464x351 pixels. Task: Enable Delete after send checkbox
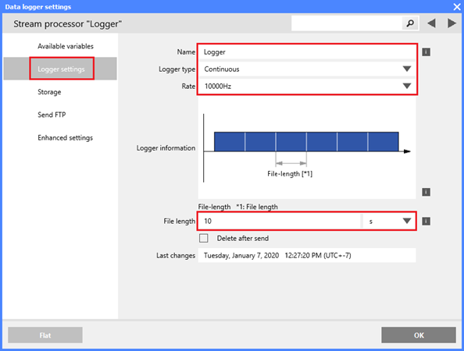tap(204, 238)
